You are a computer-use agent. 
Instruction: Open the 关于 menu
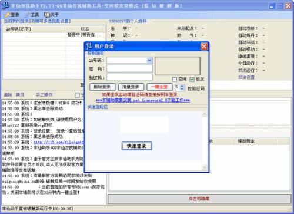[x=52, y=15]
